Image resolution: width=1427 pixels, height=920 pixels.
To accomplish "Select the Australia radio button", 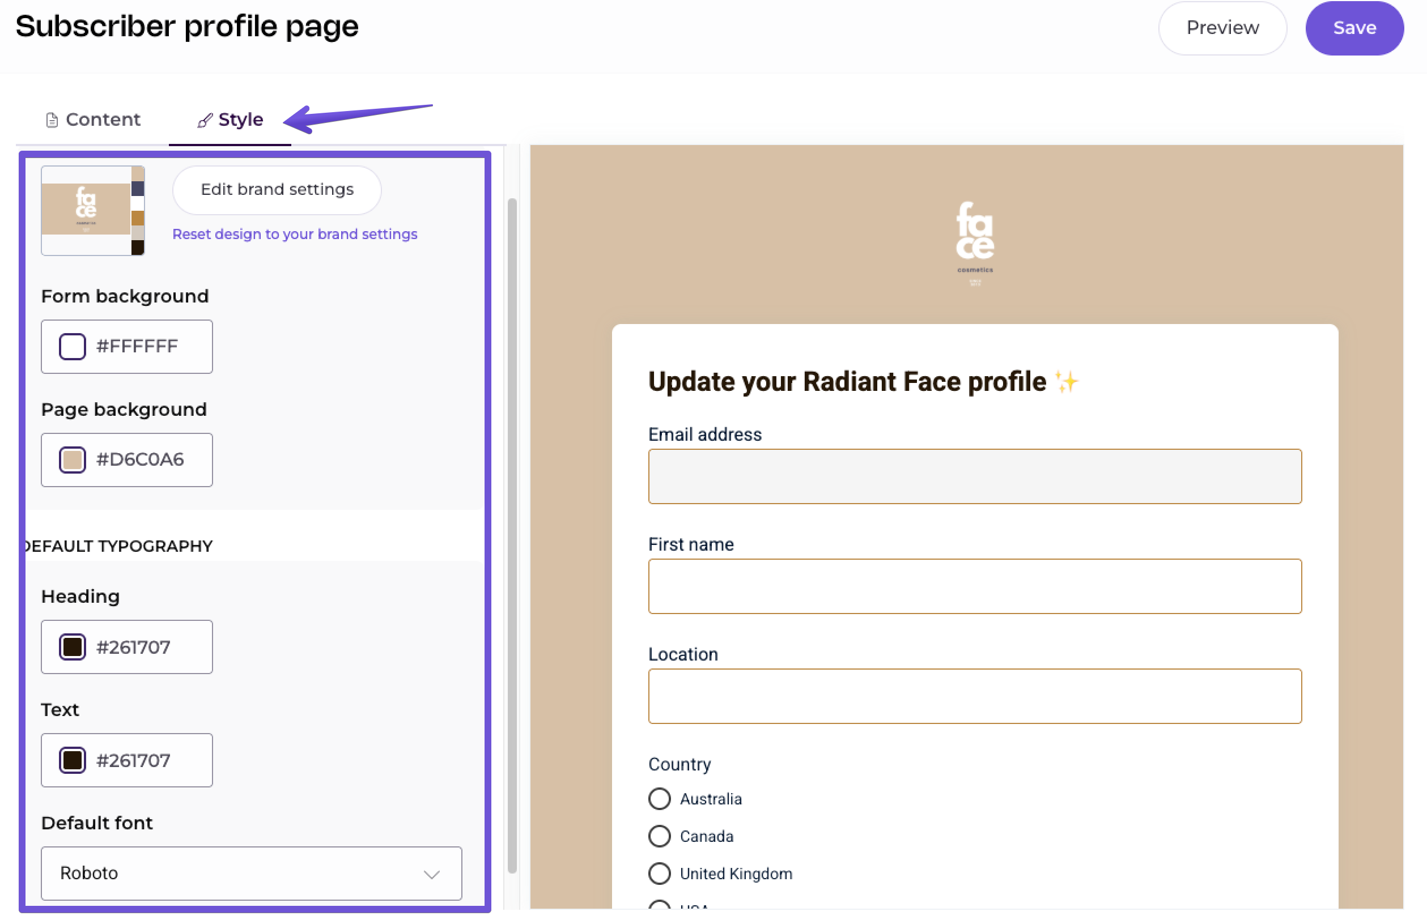I will click(x=660, y=799).
